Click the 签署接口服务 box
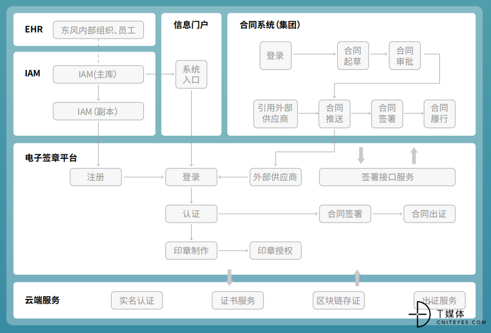 (387, 177)
